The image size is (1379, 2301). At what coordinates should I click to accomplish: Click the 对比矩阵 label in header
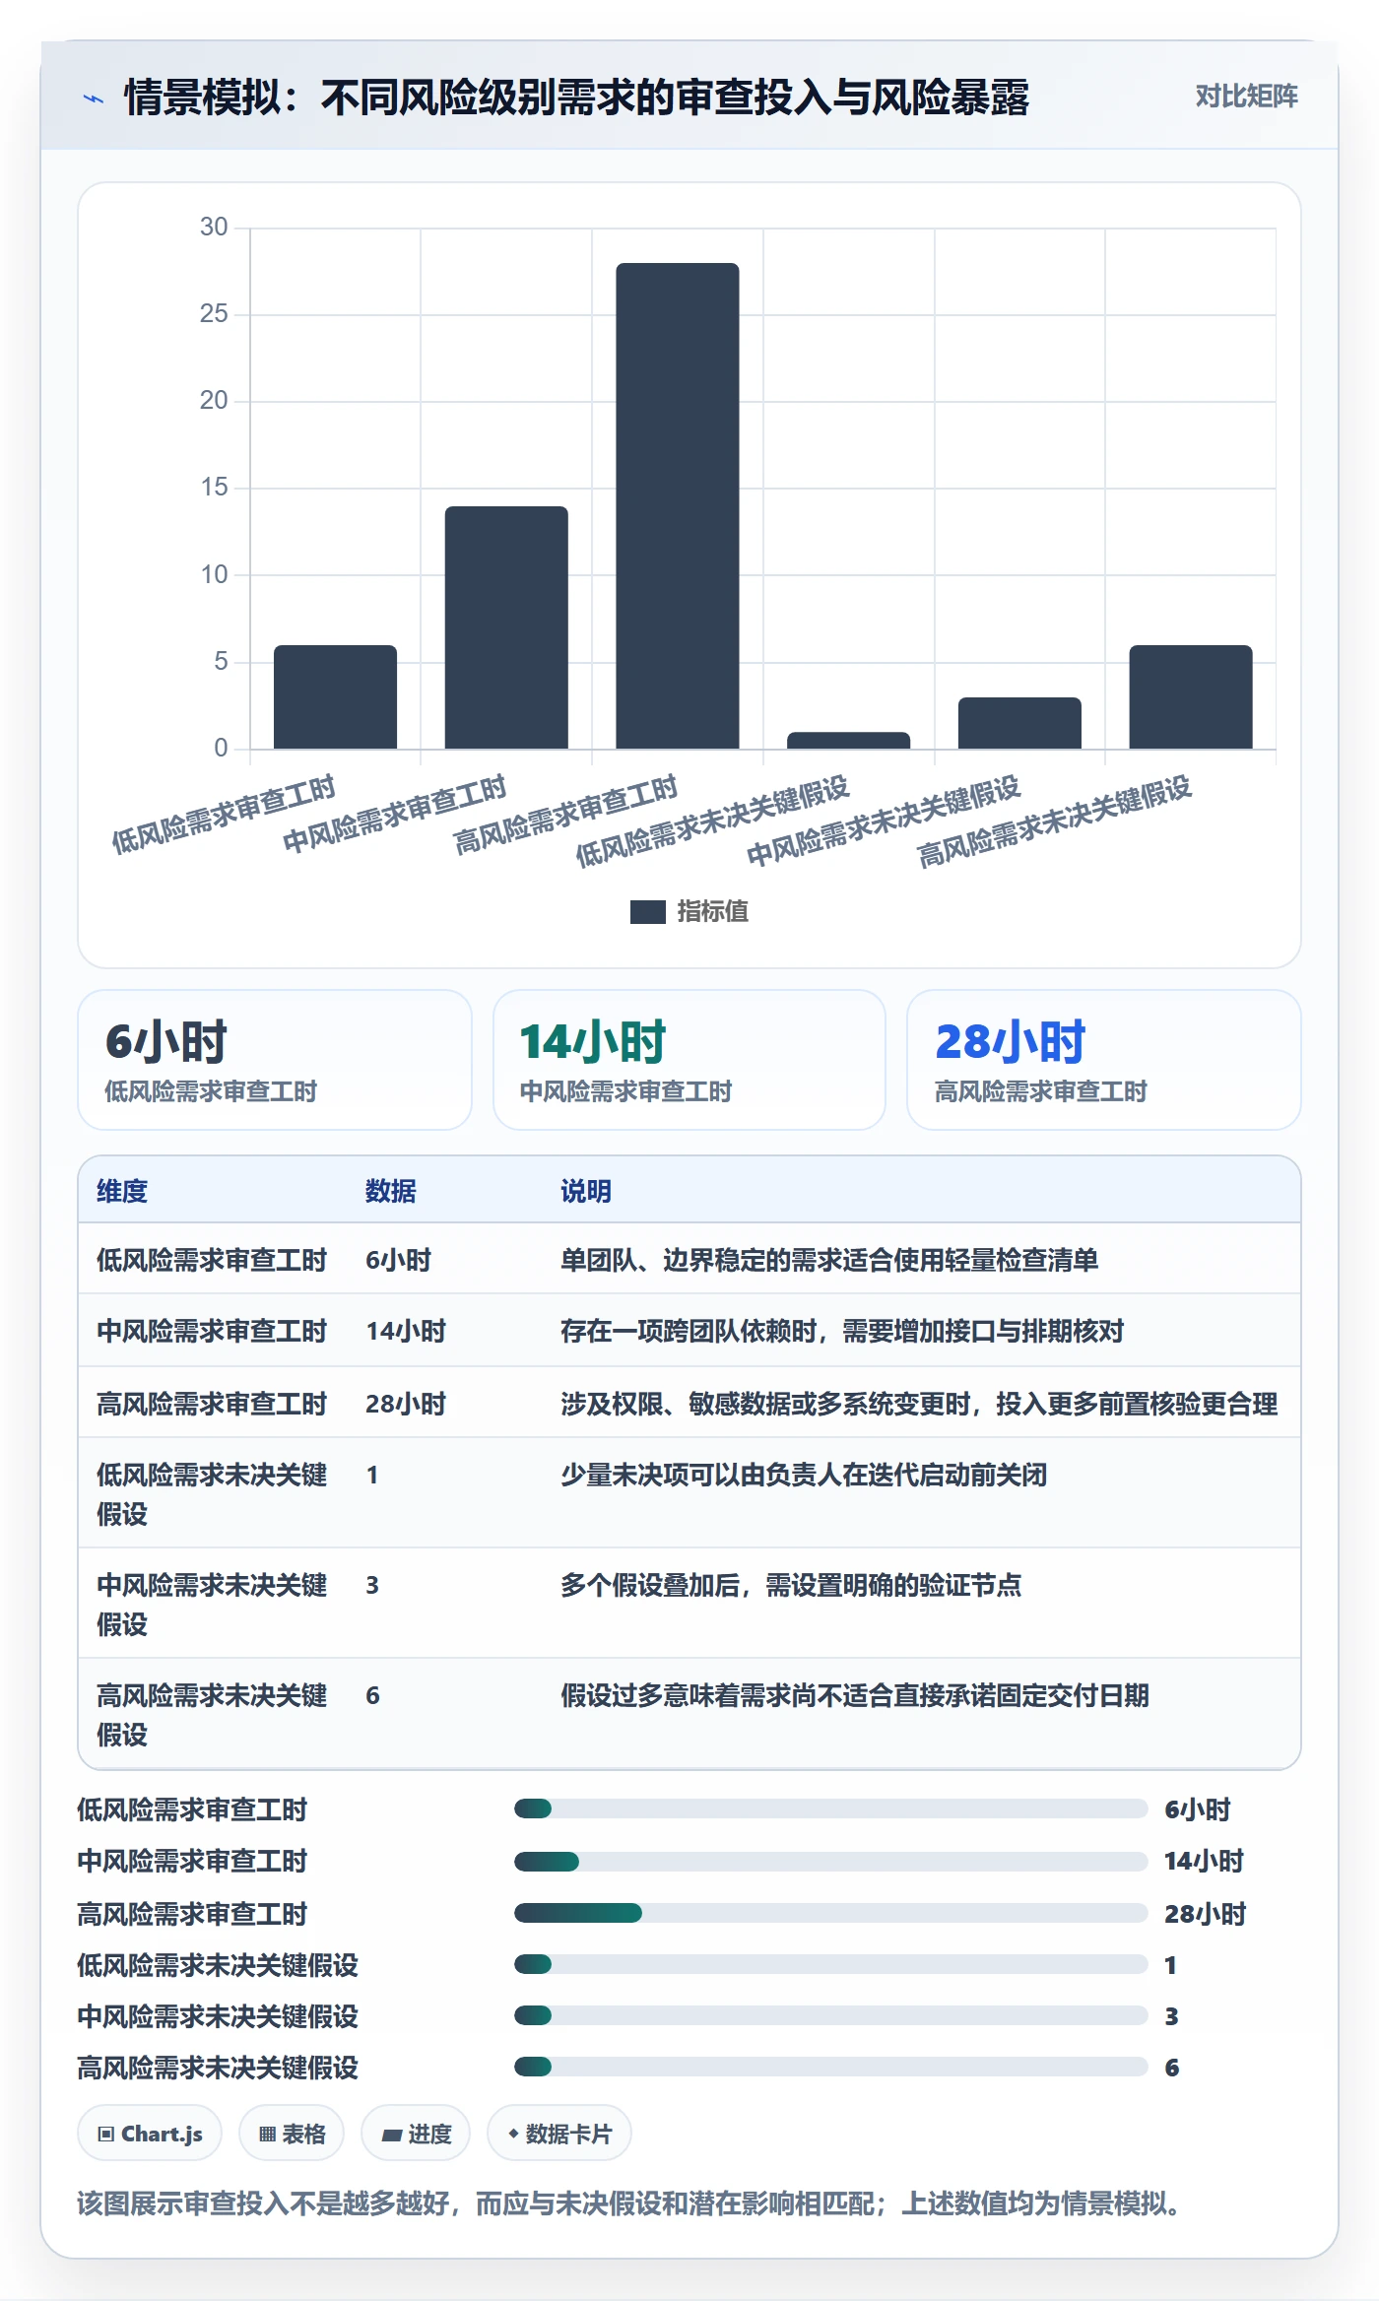pyautogui.click(x=1246, y=96)
